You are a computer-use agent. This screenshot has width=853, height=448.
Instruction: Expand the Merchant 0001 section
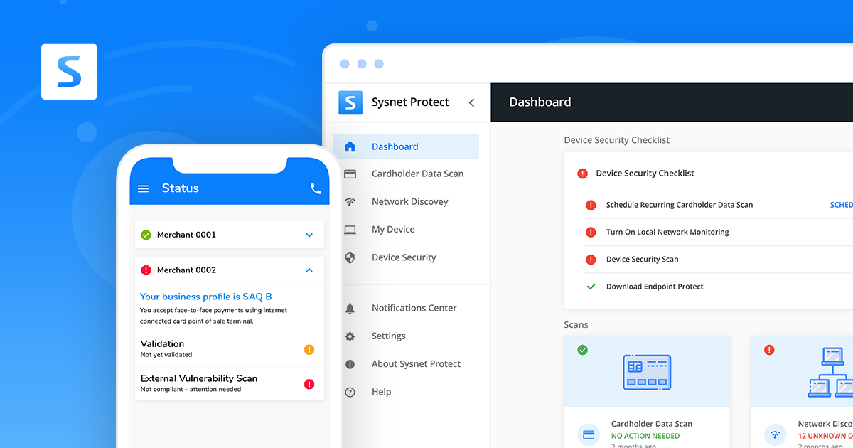pos(309,234)
